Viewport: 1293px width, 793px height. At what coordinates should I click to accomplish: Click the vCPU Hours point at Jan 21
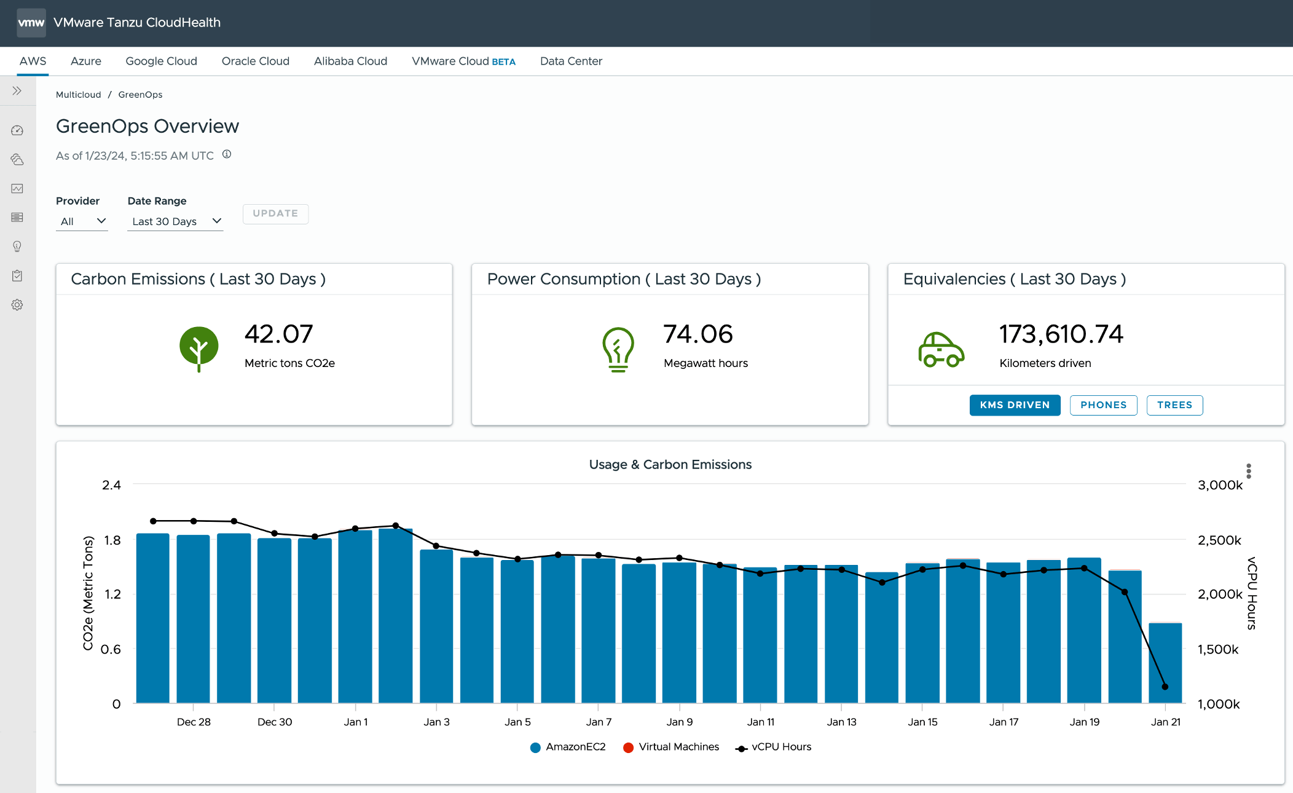[1165, 687]
